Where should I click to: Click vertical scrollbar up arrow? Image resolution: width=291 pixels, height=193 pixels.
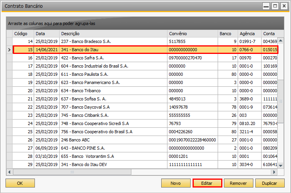(x=281, y=41)
